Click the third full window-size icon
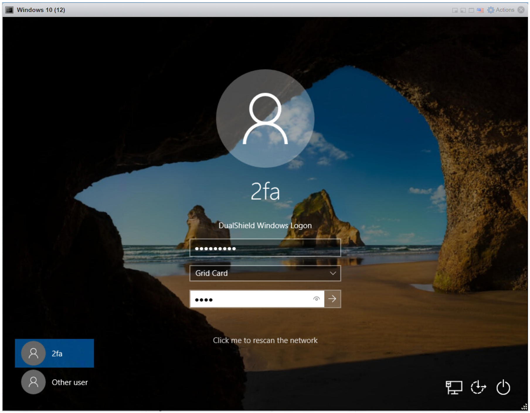Screen dimensions: 530x413 (x=471, y=10)
